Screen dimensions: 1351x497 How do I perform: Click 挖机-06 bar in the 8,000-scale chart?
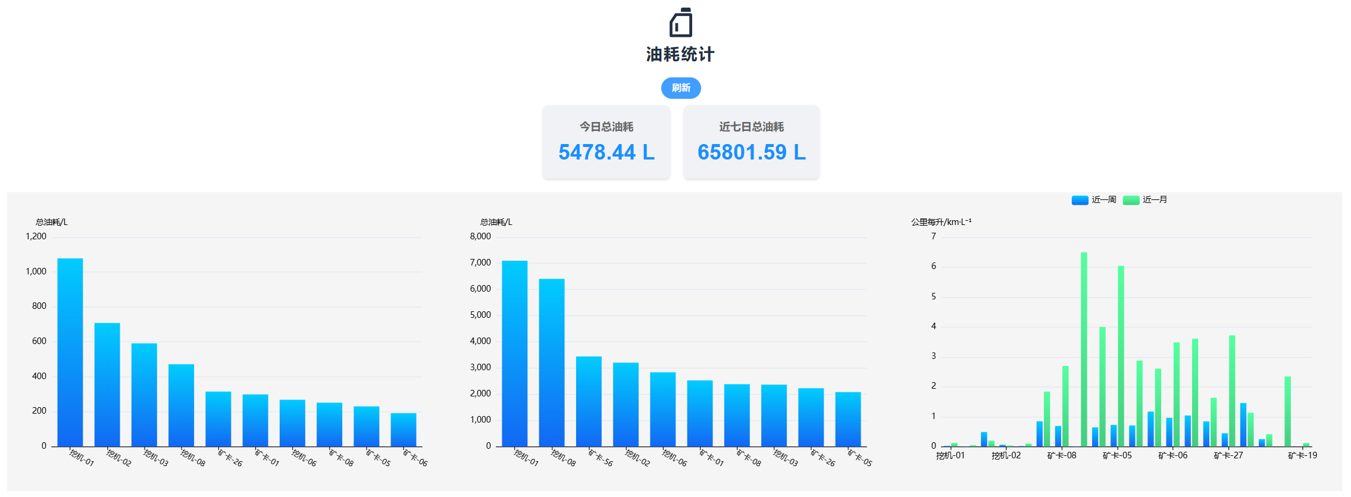(x=663, y=409)
